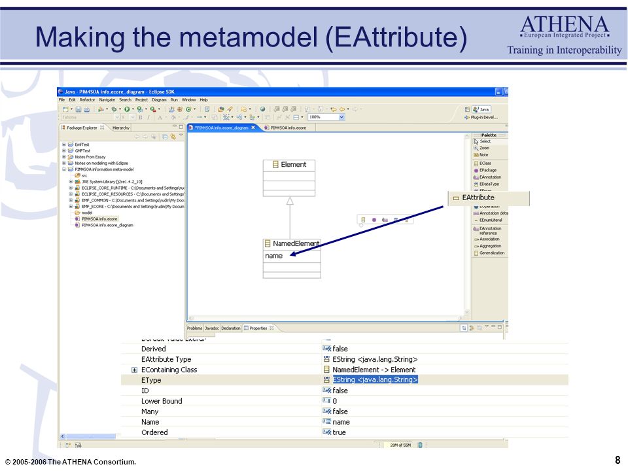The image size is (628, 471).
Task: Switch to Plug-in Development perspective
Action: [x=481, y=118]
